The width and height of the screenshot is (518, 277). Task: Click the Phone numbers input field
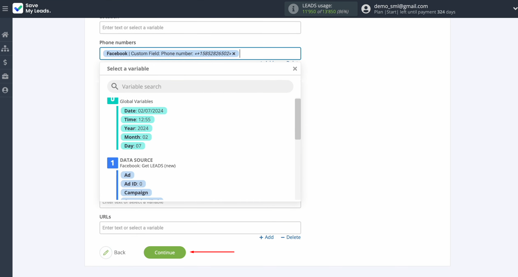tap(200, 53)
